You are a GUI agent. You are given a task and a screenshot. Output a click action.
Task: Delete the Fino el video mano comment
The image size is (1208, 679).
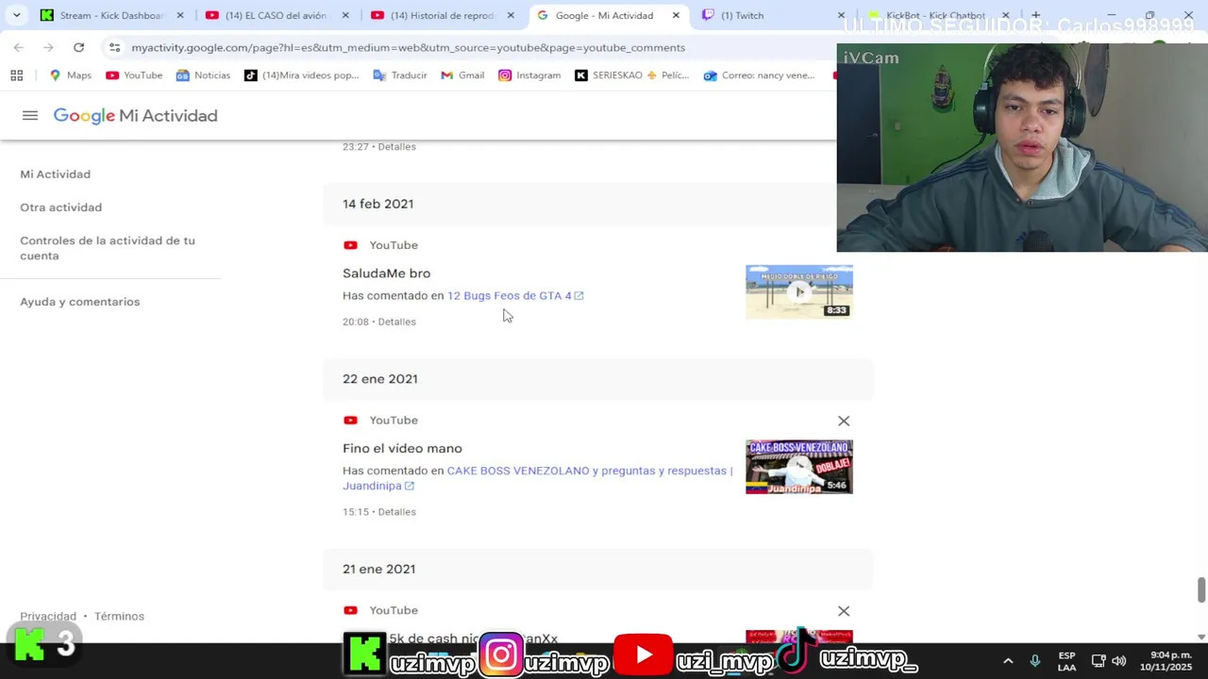[x=844, y=421]
